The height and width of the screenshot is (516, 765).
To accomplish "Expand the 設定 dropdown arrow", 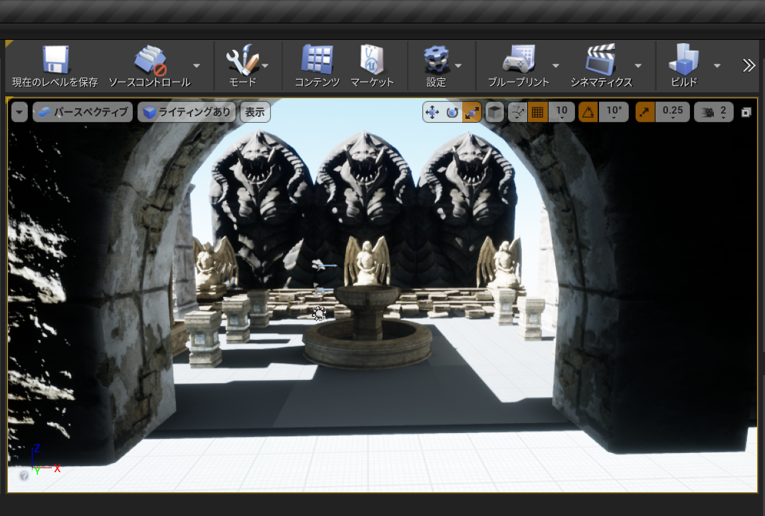I will click(x=458, y=65).
